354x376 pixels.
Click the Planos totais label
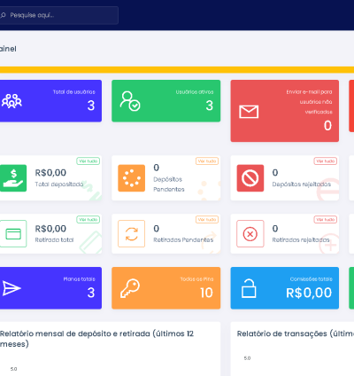click(x=80, y=279)
